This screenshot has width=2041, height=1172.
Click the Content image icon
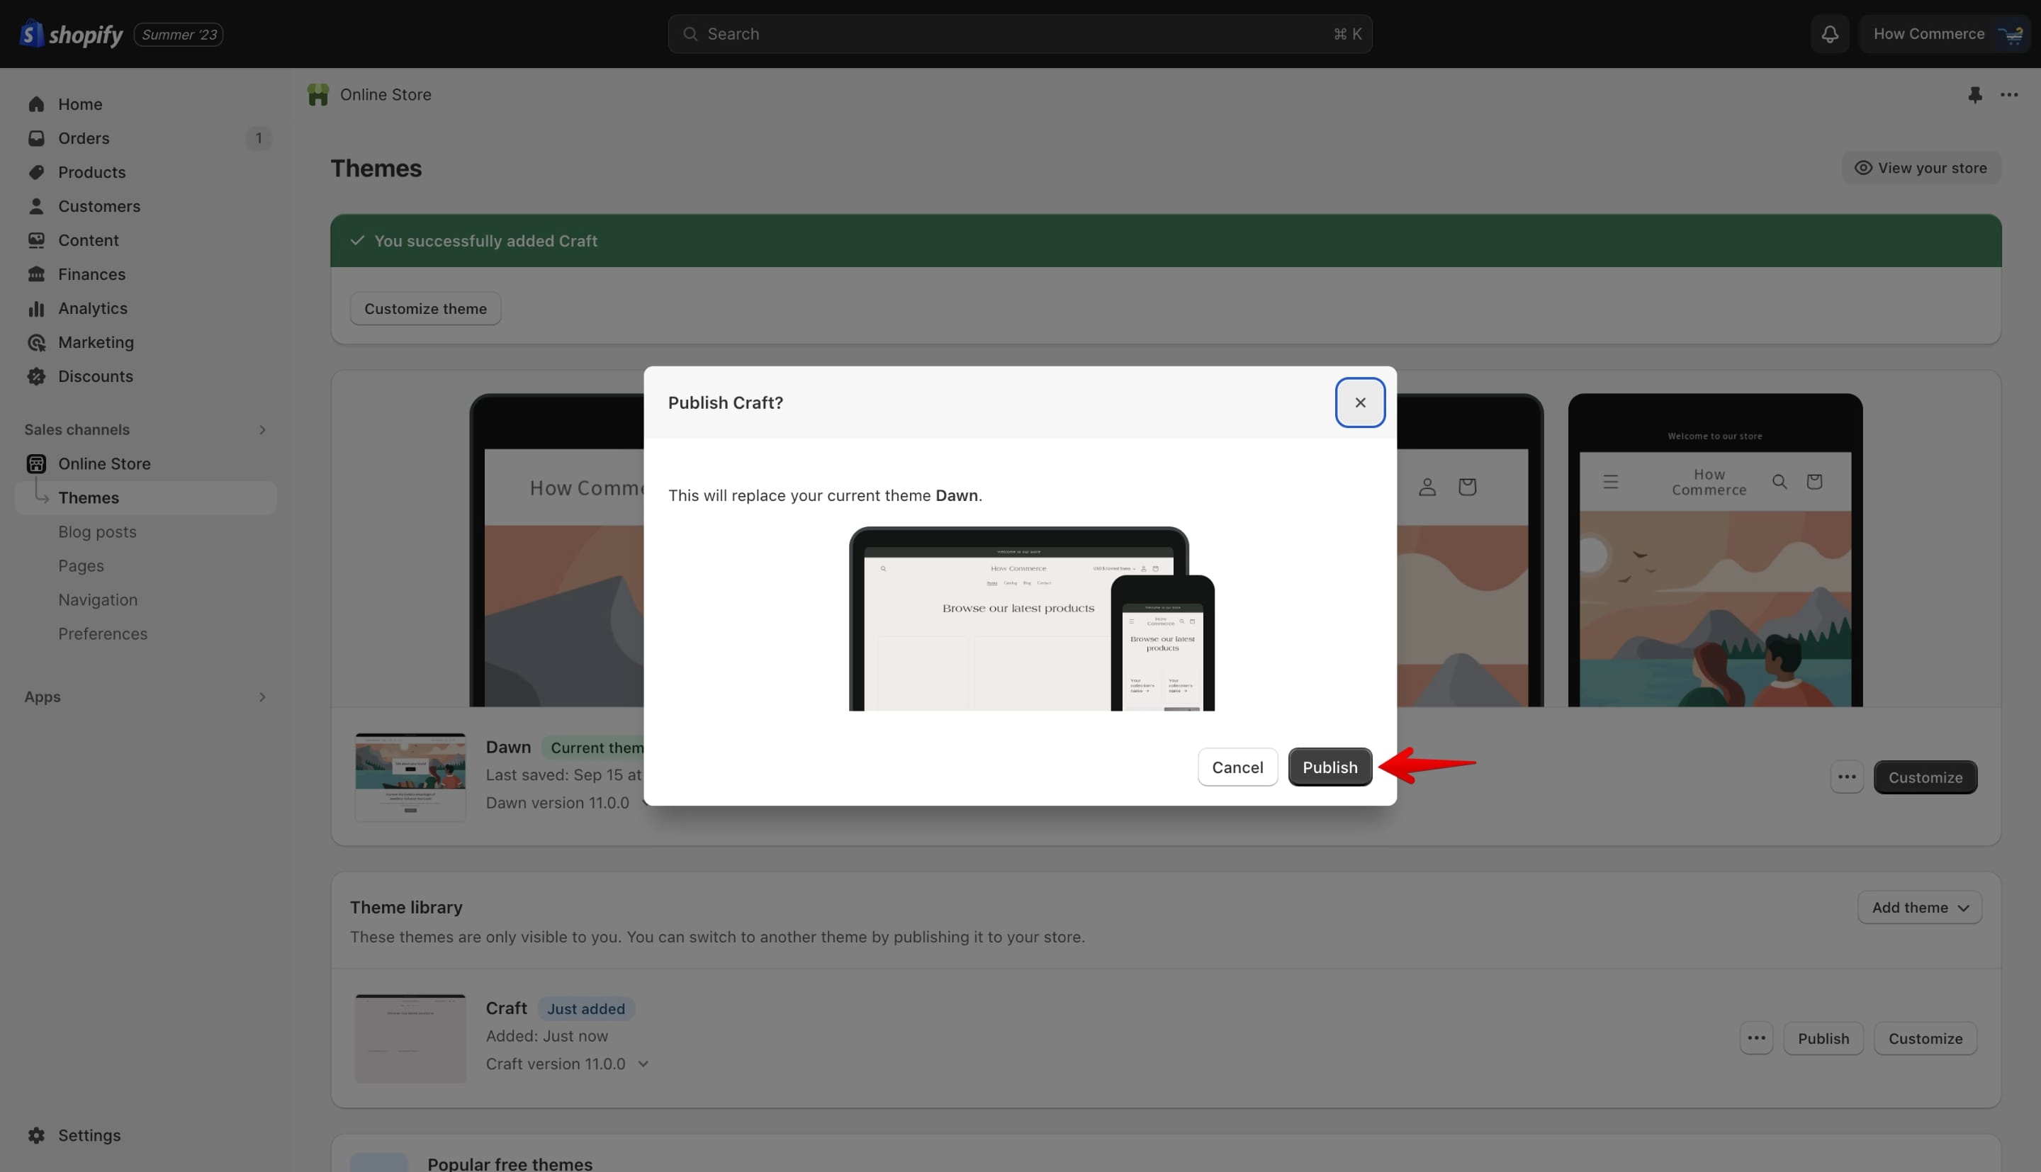point(36,240)
